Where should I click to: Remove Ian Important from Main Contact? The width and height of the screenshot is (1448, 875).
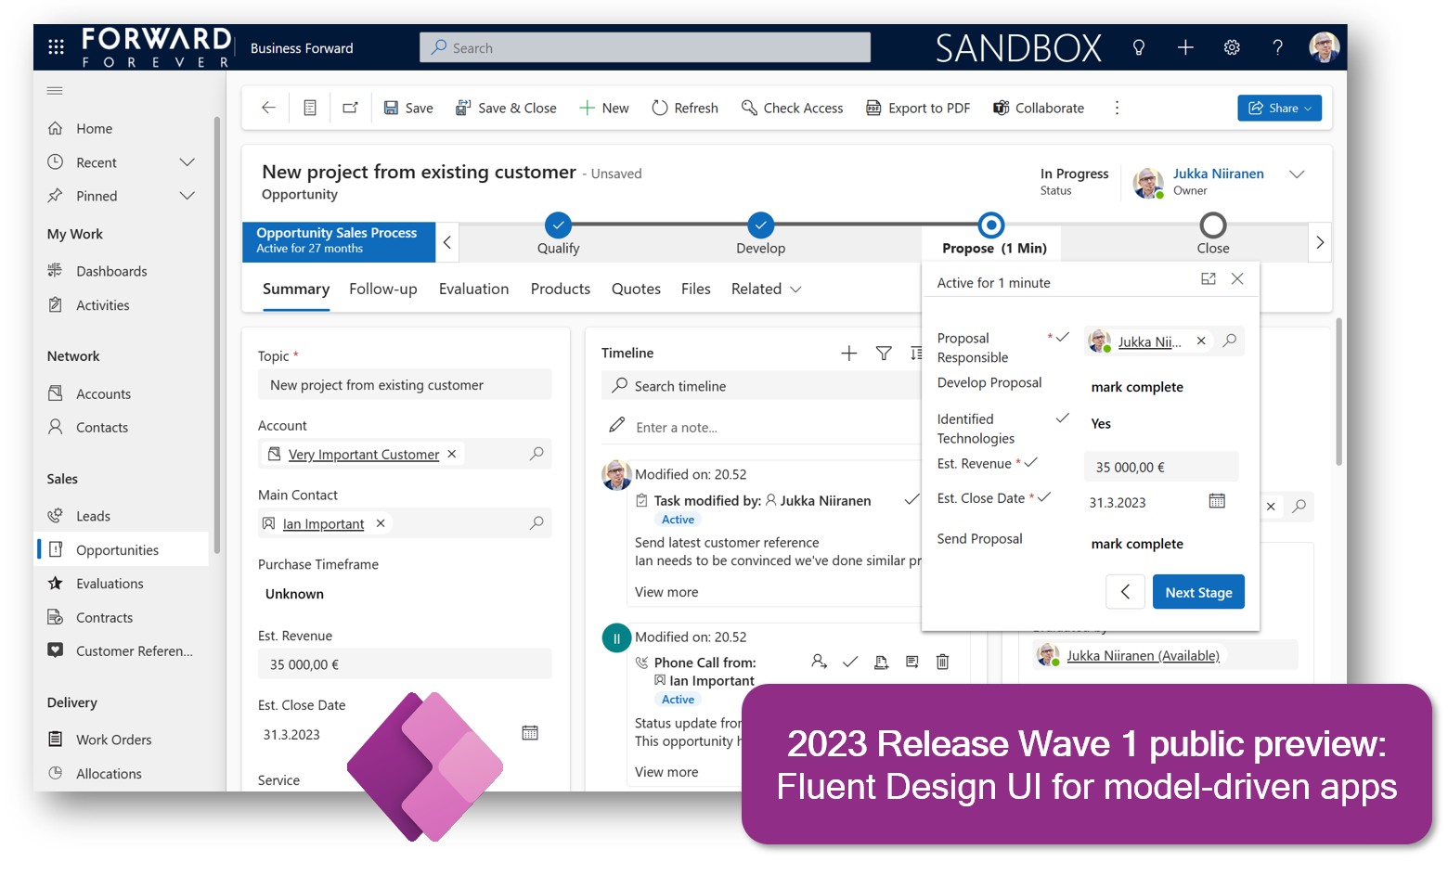pos(381,523)
